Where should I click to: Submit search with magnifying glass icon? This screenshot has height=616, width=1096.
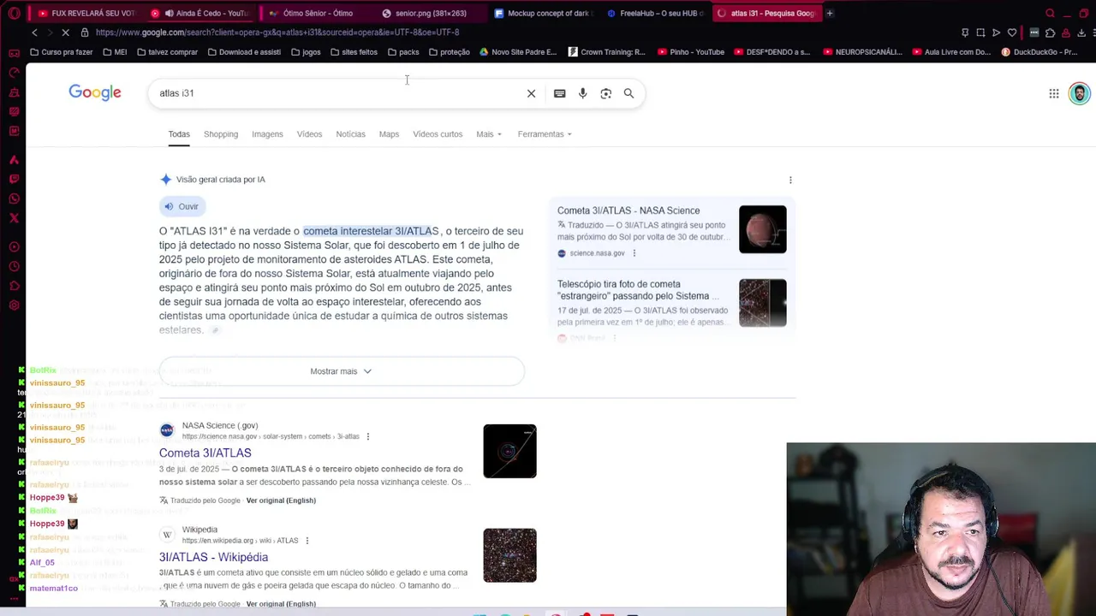pyautogui.click(x=628, y=93)
